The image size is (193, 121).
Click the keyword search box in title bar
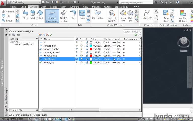click(136, 2)
